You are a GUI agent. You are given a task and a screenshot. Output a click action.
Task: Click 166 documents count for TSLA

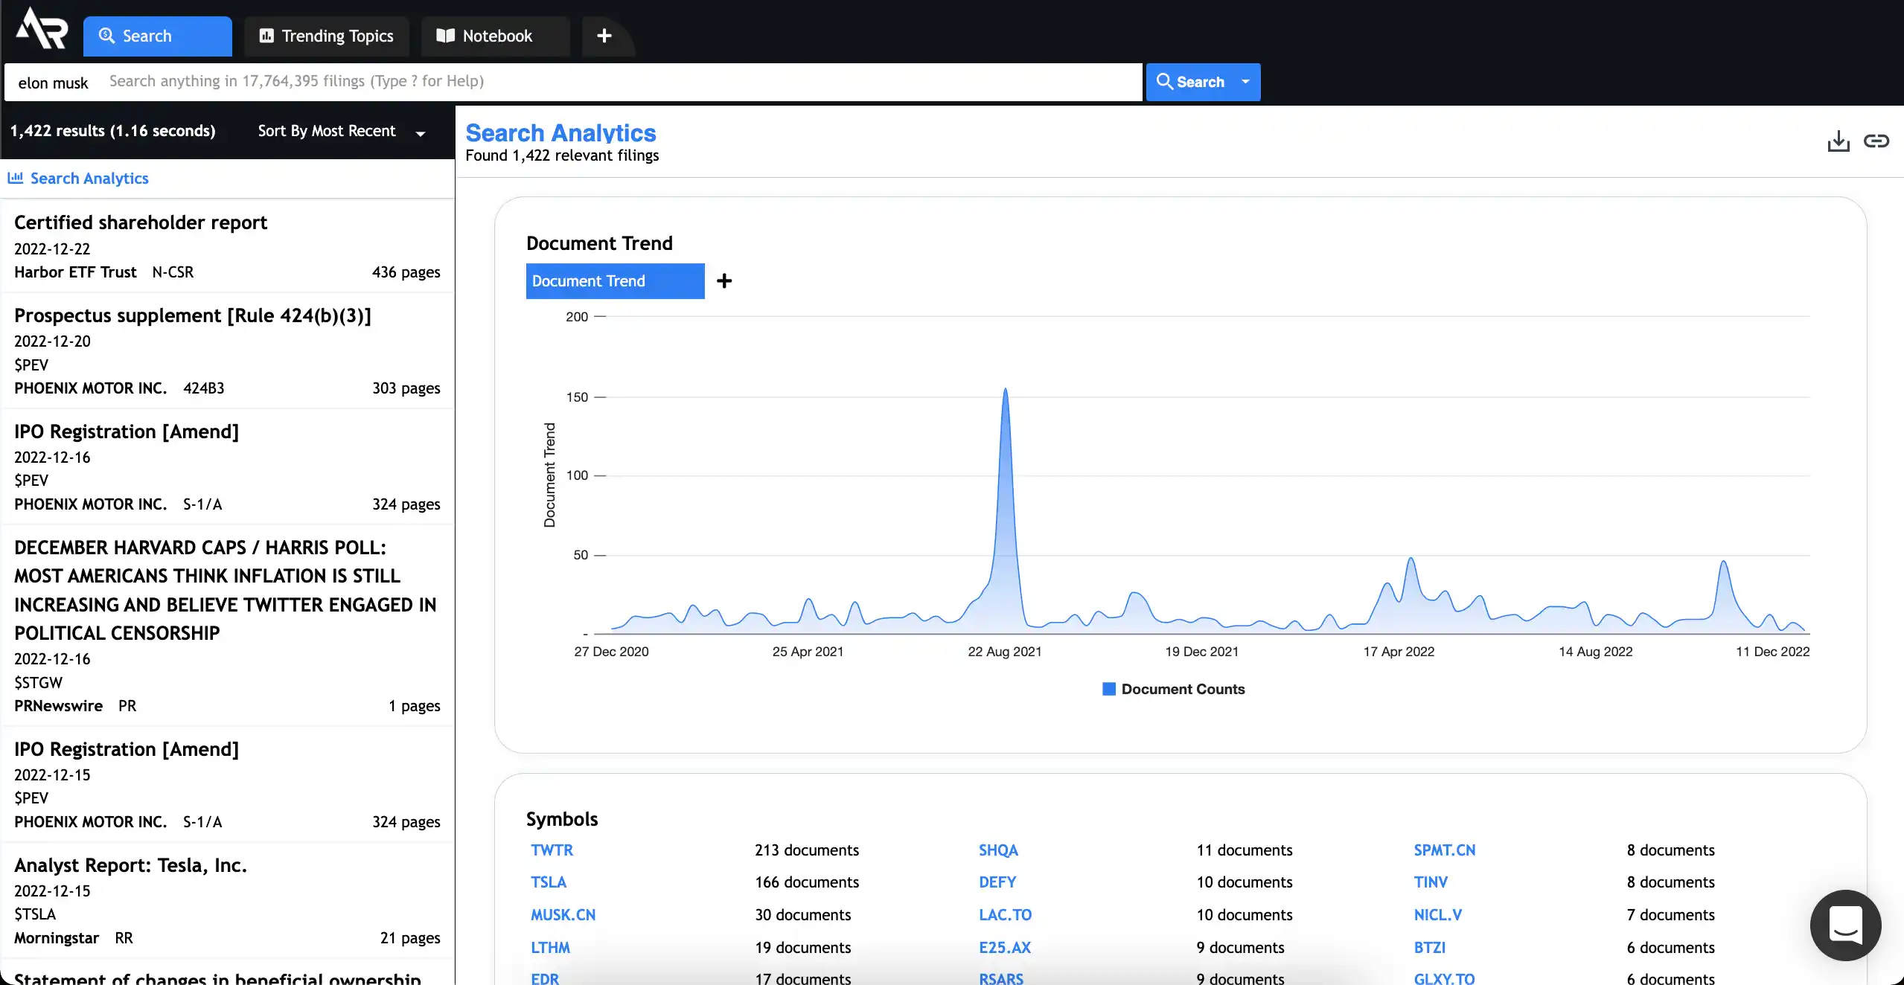tap(807, 882)
